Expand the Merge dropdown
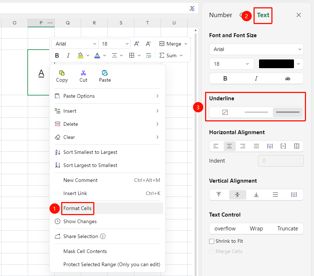314x276 pixels. [x=186, y=44]
